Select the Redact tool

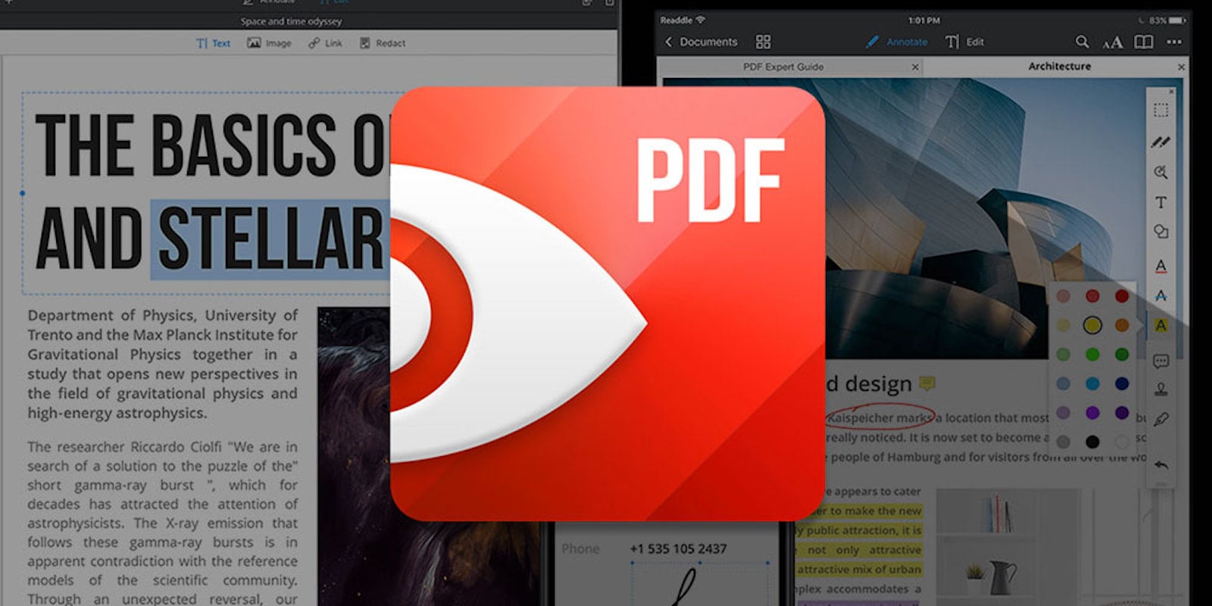[383, 43]
